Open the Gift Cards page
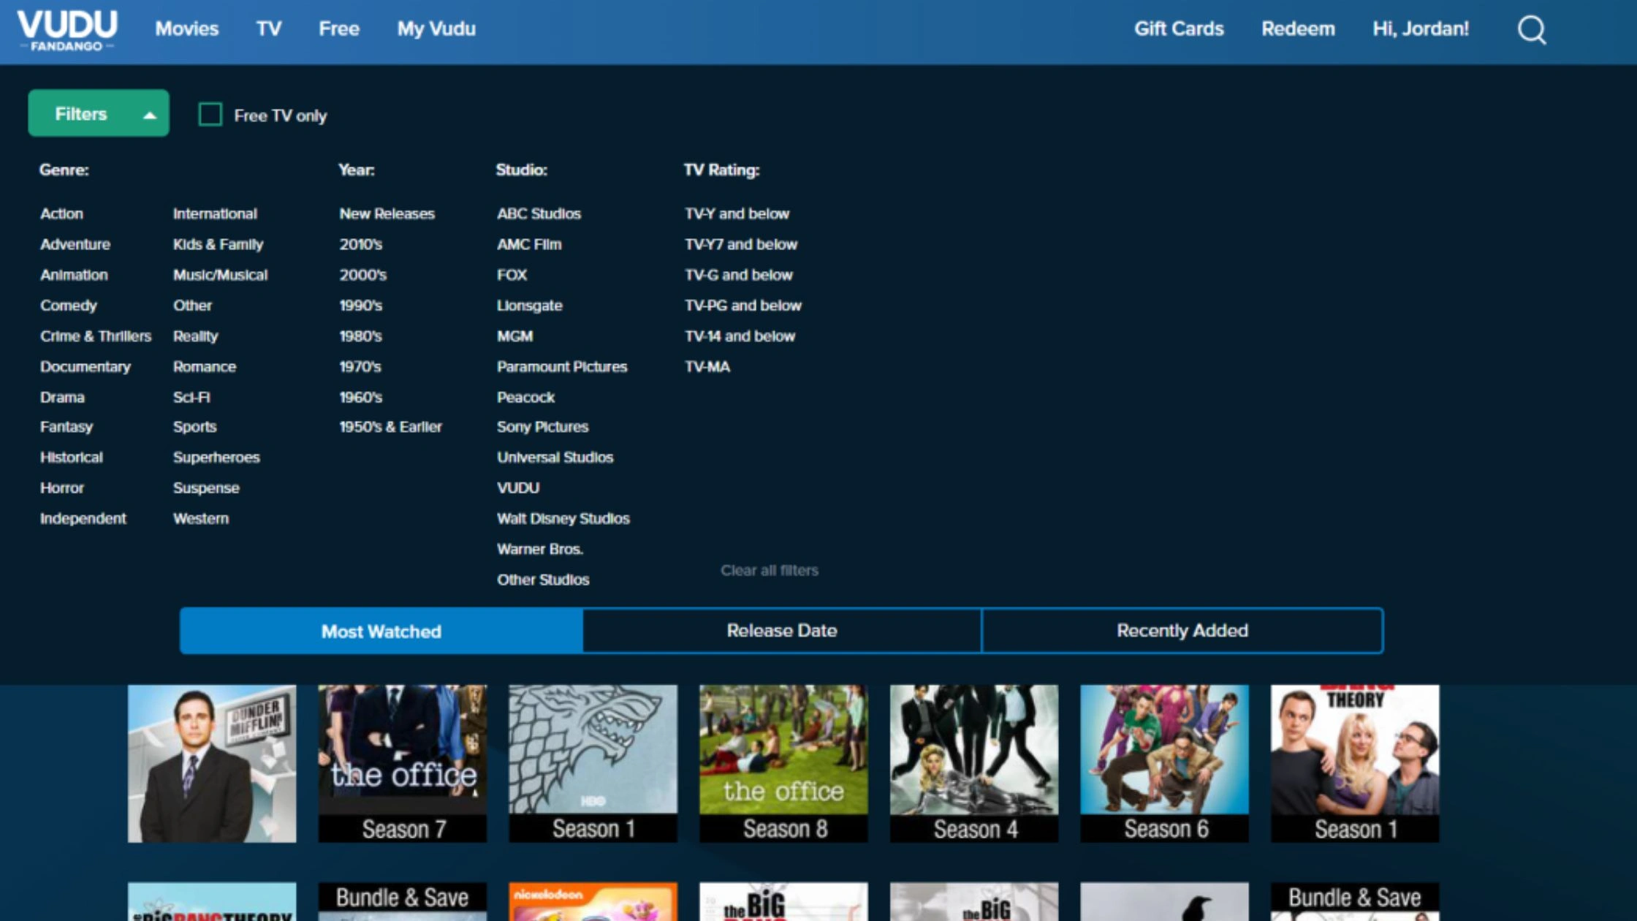 point(1178,29)
